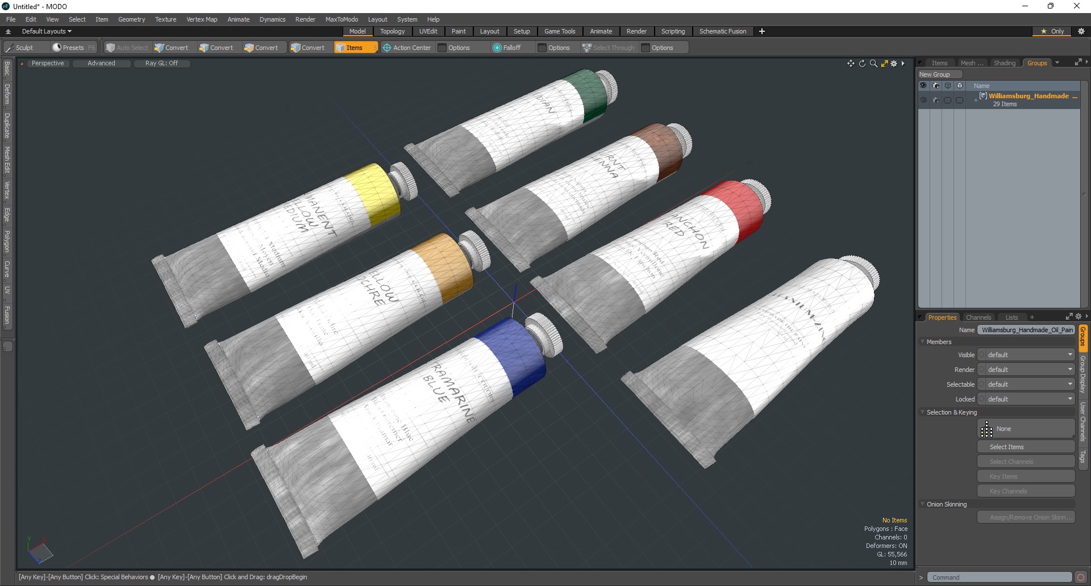
Task: Open viewport settings gear
Action: [894, 64]
